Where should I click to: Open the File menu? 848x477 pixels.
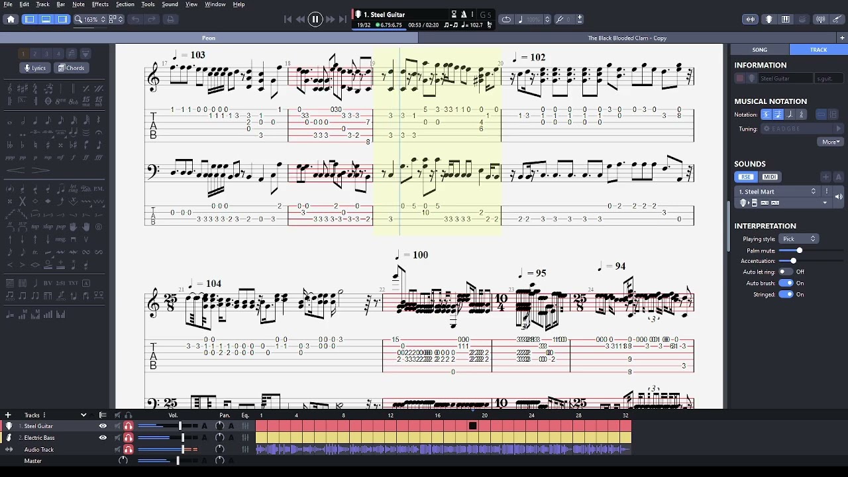7,4
